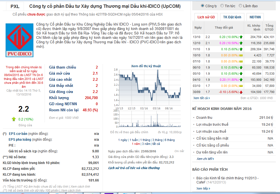Viewport: 280px width, 194px height.
Task: Show the 1 tuần chart range
Action: pos(134,140)
